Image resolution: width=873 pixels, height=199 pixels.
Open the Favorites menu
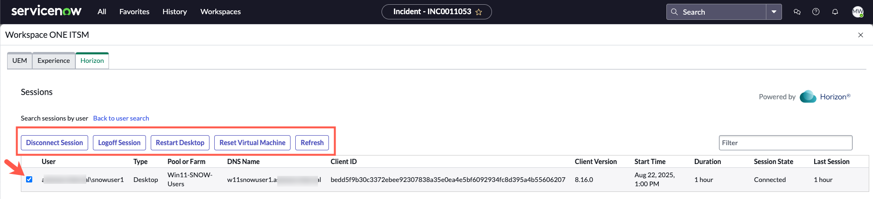(134, 12)
